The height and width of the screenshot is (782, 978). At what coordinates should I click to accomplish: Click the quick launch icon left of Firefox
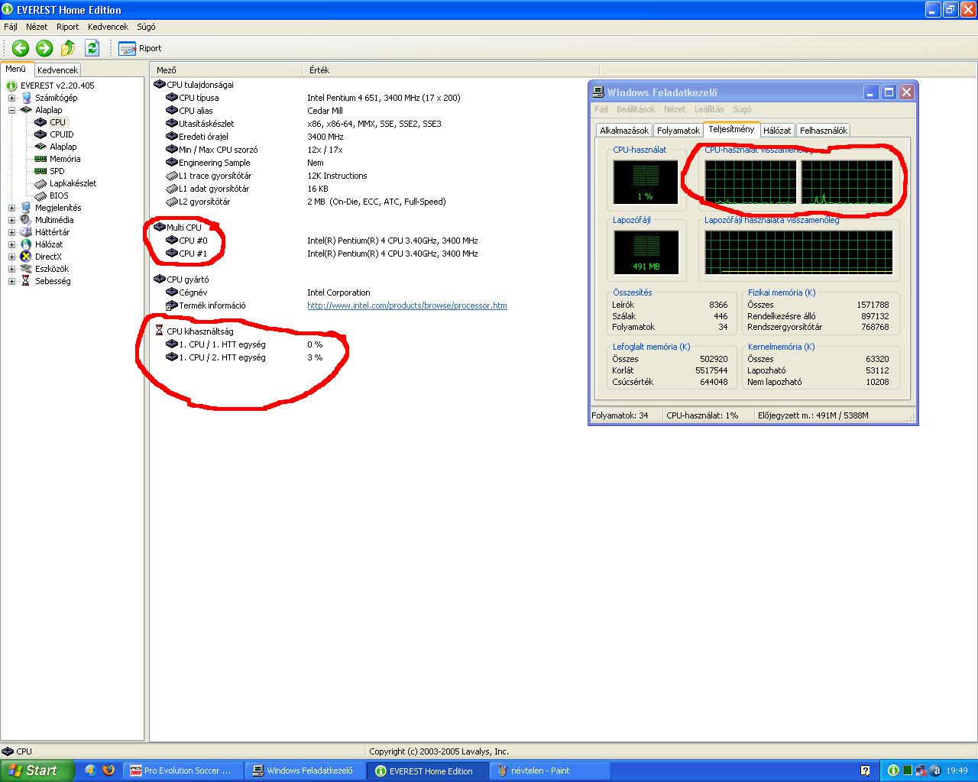tap(90, 771)
